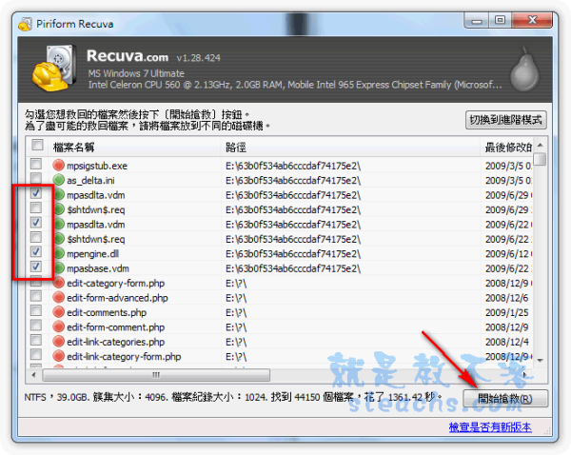Check the edit-link-categories.php checkbox
The image size is (571, 455).
coord(36,340)
